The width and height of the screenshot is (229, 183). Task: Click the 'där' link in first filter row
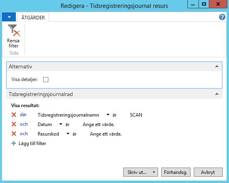(23, 115)
